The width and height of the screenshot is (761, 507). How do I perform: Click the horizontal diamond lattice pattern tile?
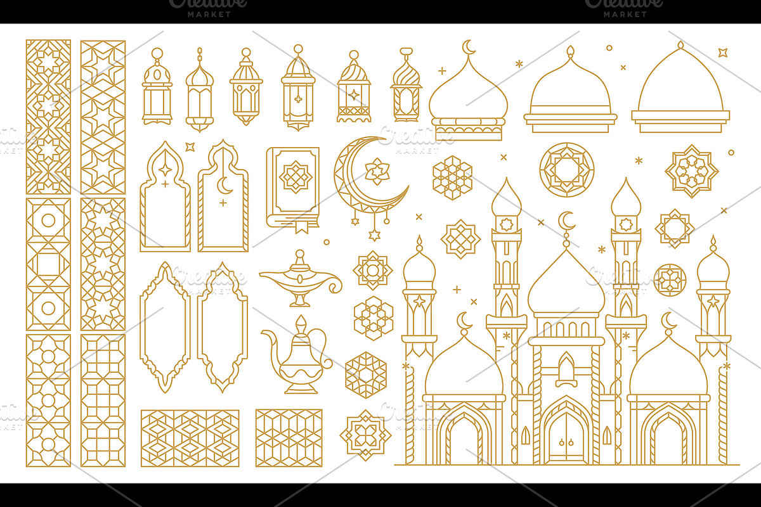tap(190, 438)
